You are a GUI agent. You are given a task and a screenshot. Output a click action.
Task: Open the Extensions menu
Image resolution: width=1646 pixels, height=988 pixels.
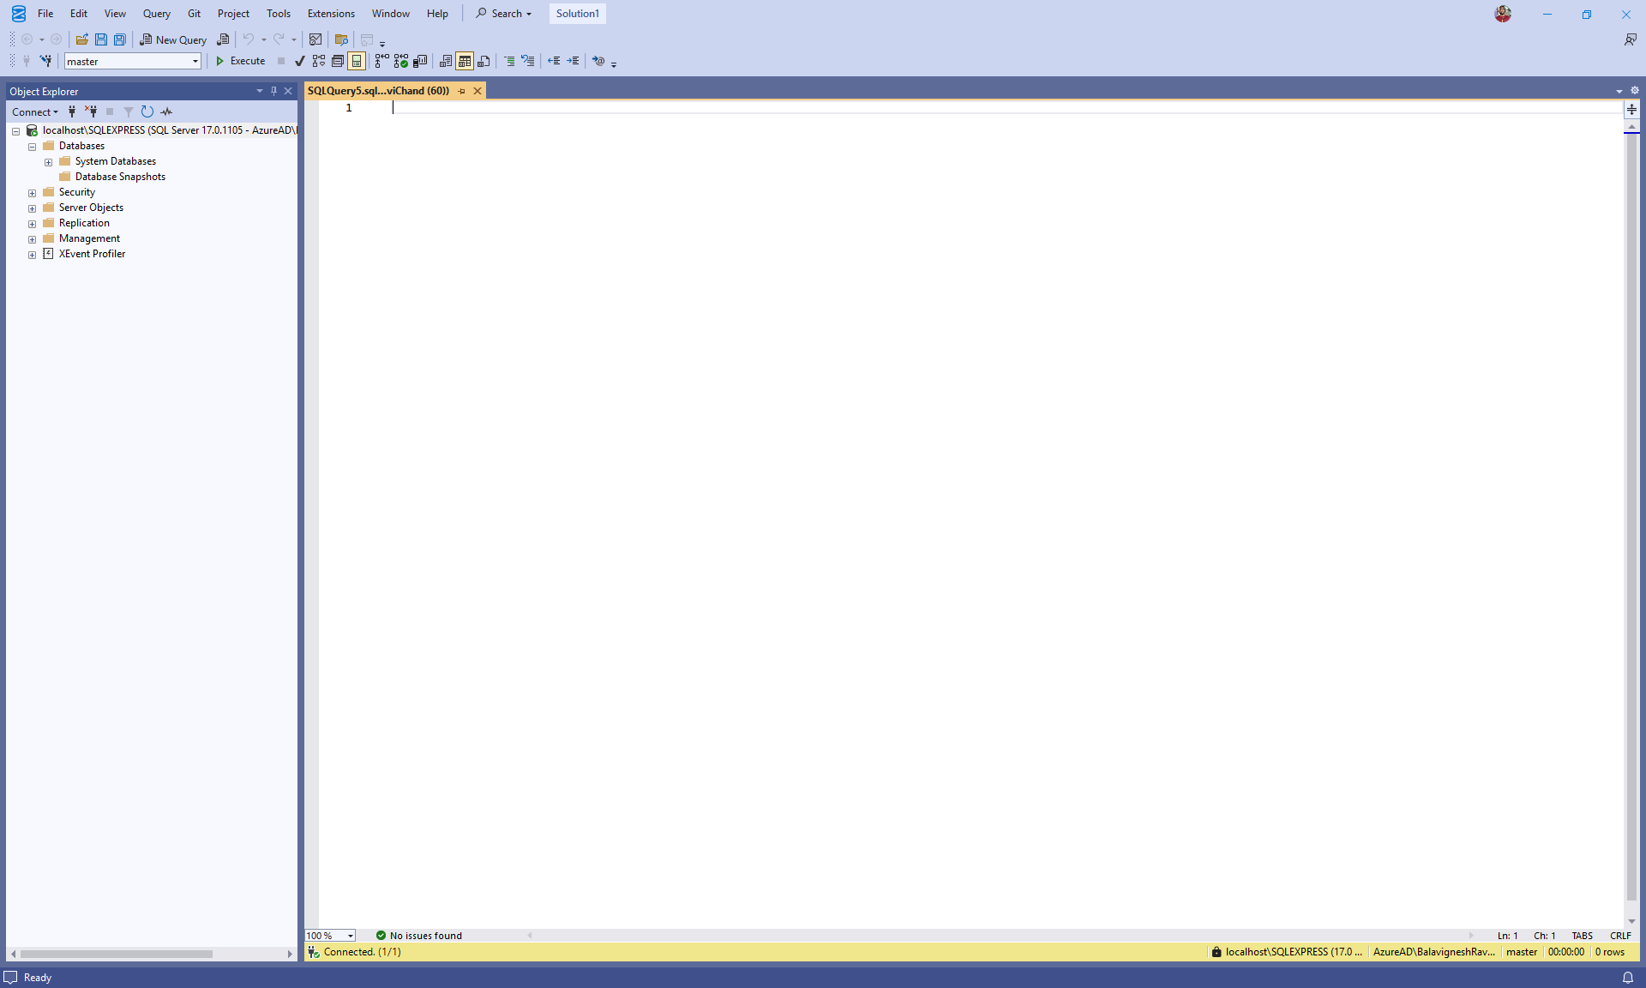pyautogui.click(x=331, y=14)
